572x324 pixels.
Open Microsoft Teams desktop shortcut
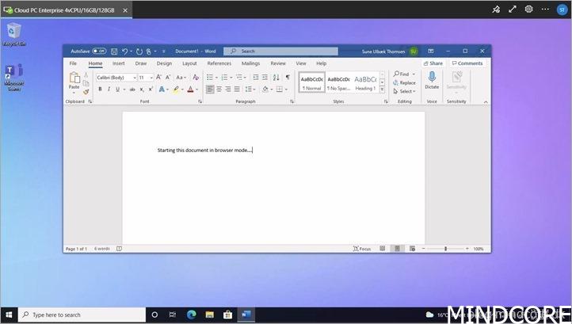(13, 73)
